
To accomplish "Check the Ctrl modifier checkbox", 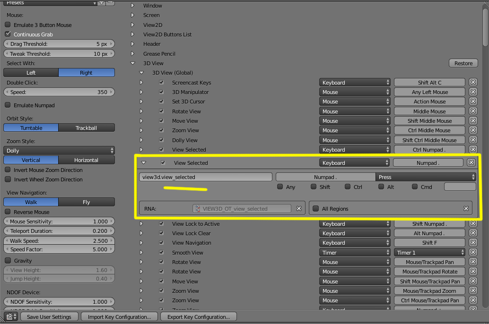I will pyautogui.click(x=348, y=187).
